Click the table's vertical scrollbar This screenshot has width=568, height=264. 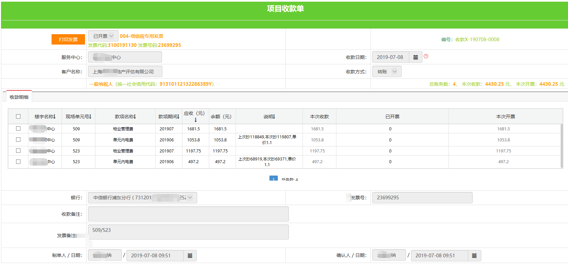pos(561,145)
